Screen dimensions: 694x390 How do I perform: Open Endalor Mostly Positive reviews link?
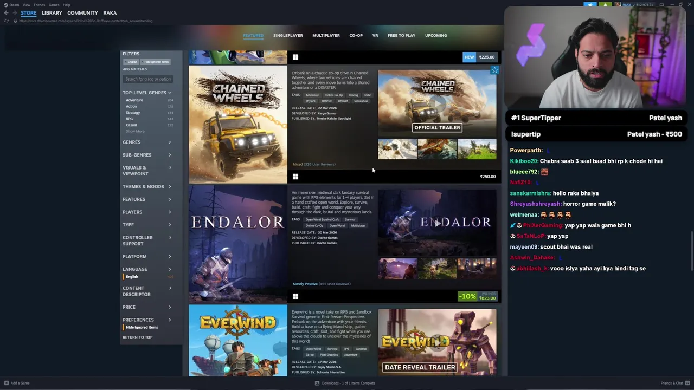322,284
